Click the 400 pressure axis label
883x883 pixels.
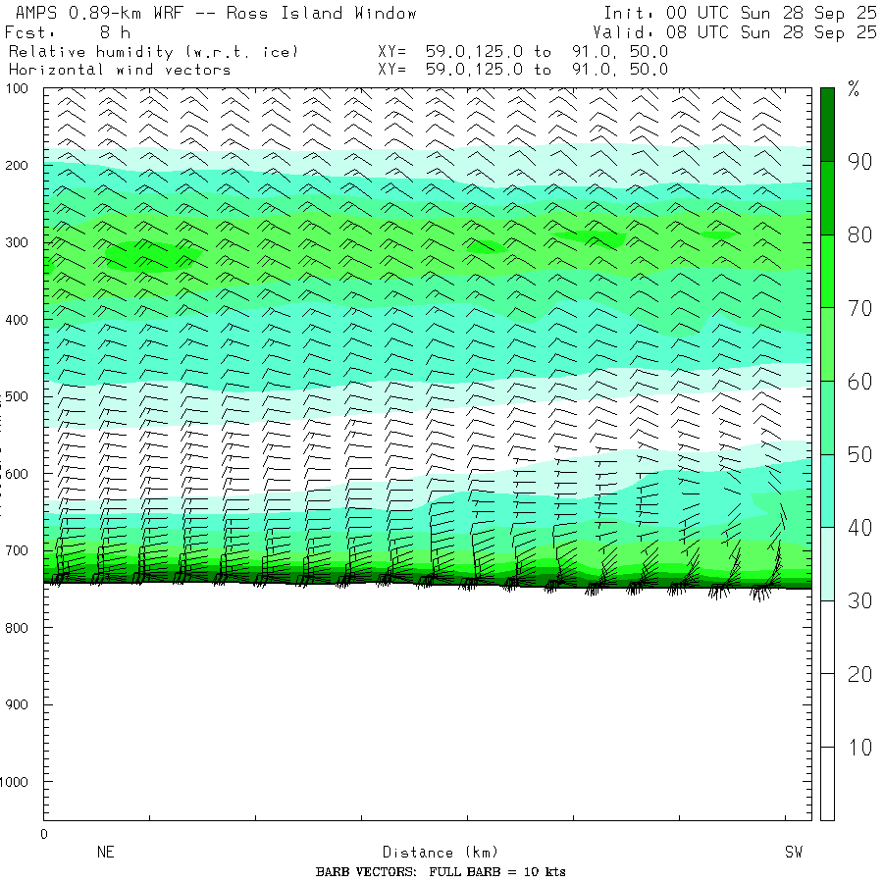coord(17,320)
